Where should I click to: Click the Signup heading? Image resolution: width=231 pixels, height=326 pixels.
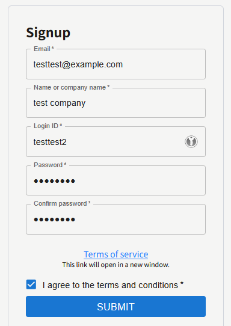(x=48, y=33)
